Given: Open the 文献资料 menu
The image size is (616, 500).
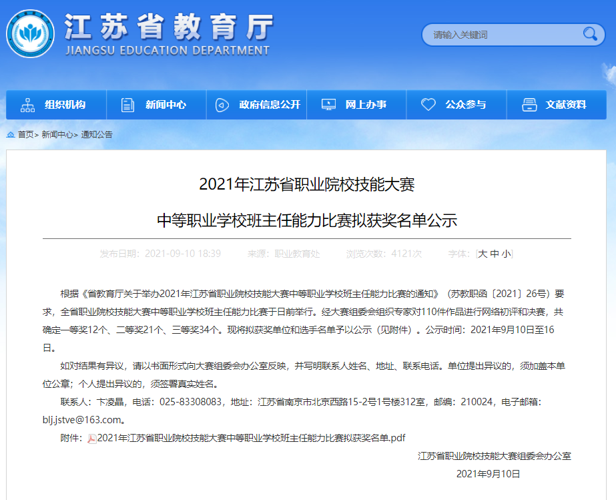Looking at the screenshot, I should tap(557, 105).
